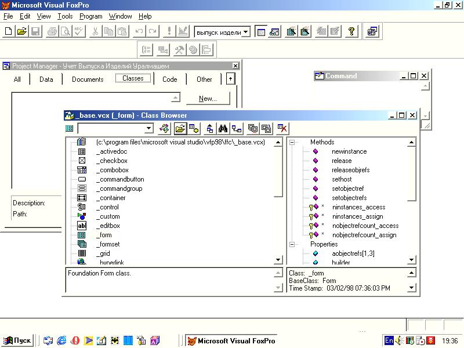Click the Paste toolbar icon

122,31
